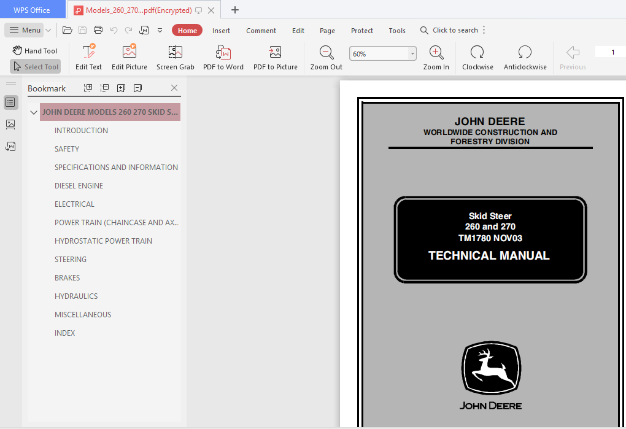The width and height of the screenshot is (626, 429).
Task: Expand all bookmarks icon
Action: pos(88,88)
